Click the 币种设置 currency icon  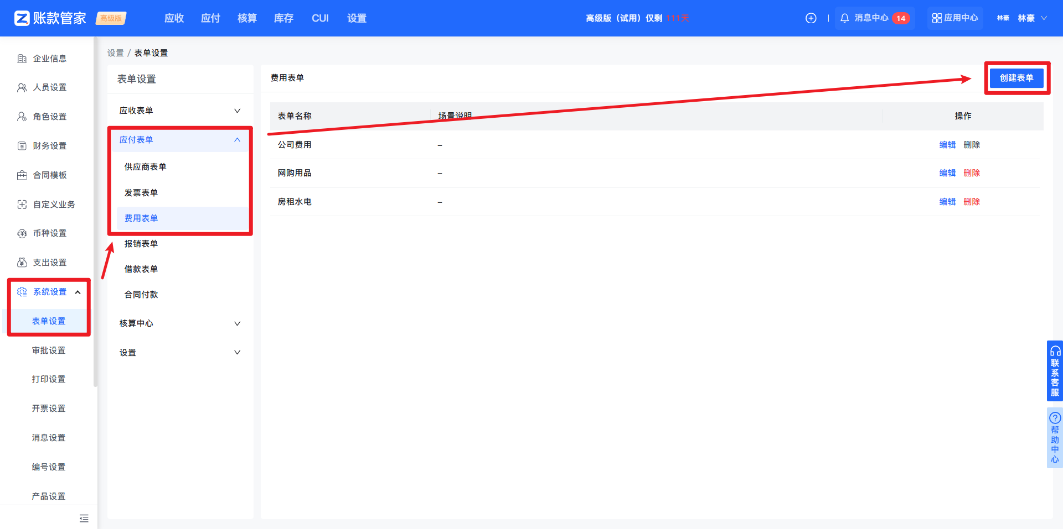pos(22,233)
